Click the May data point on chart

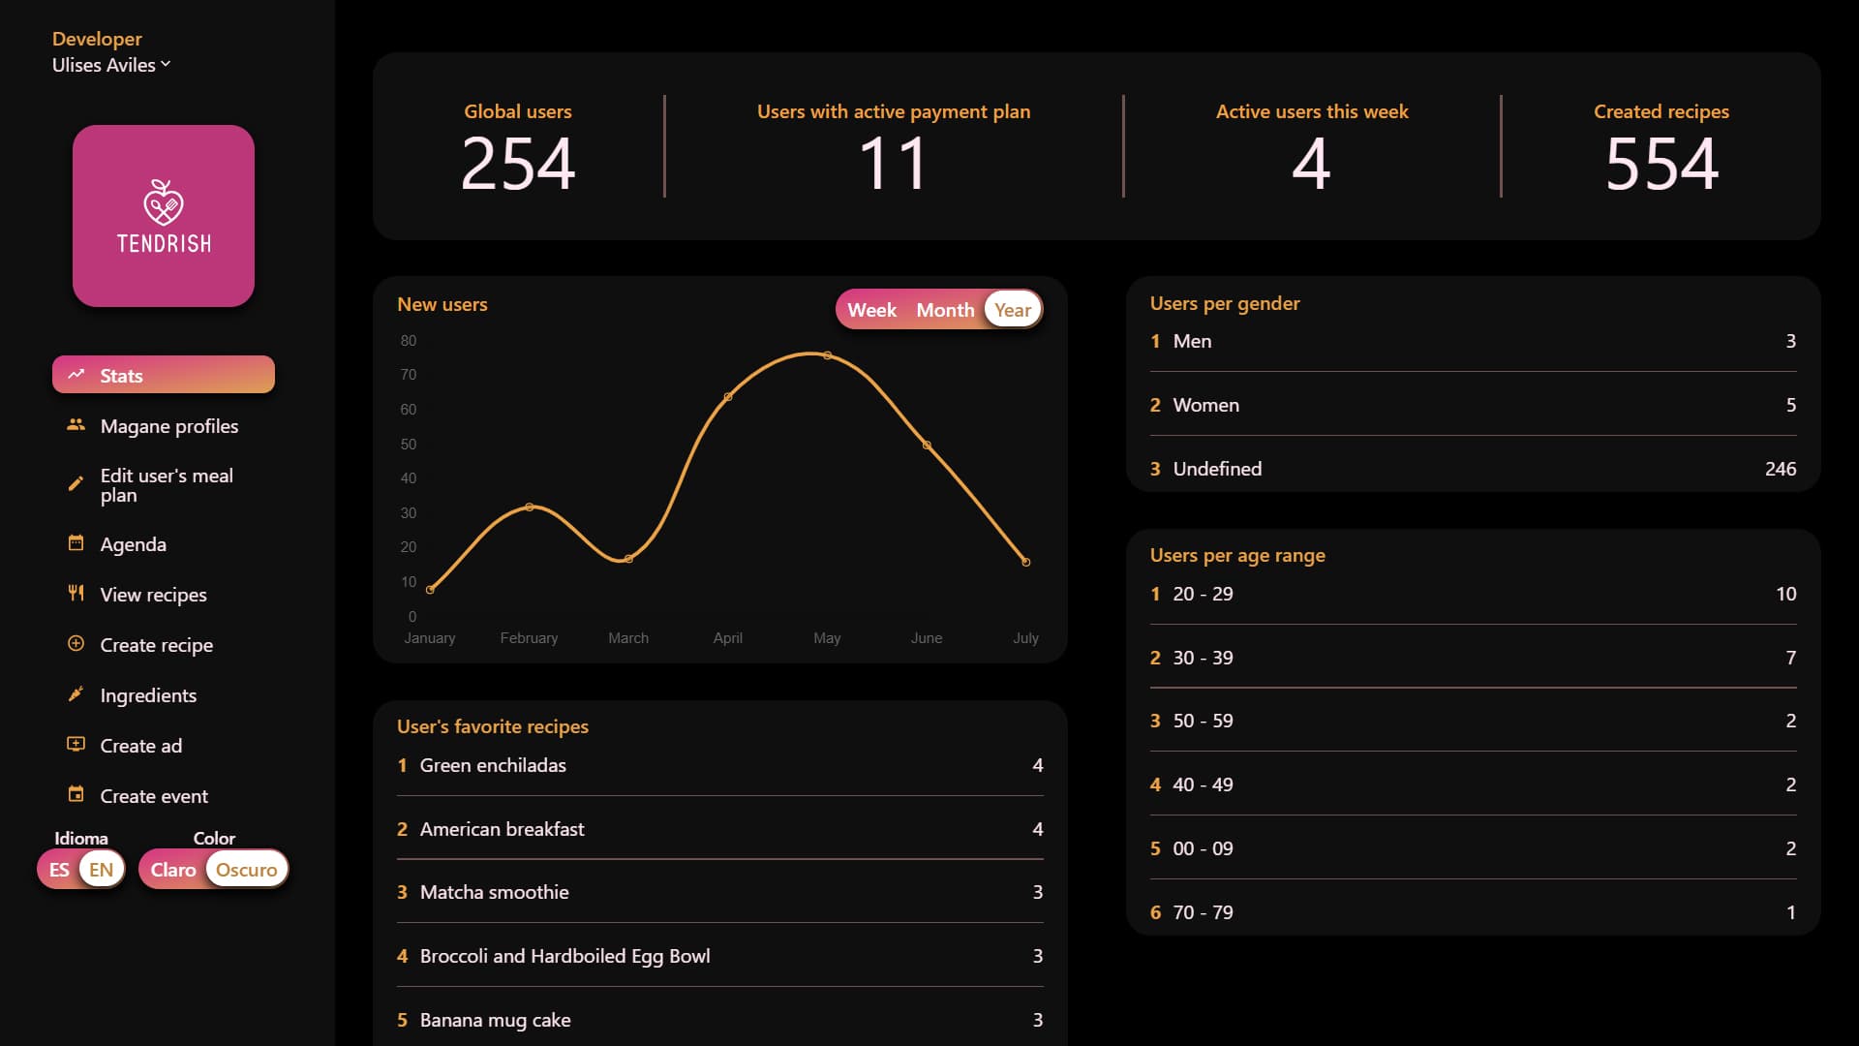point(827,355)
